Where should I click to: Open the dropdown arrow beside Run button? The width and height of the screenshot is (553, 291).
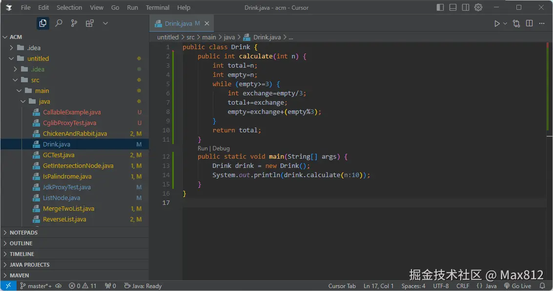tap(505, 23)
